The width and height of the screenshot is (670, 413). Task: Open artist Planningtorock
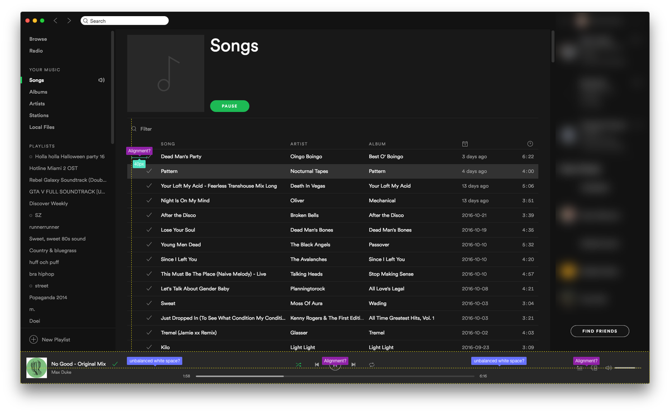pyautogui.click(x=307, y=288)
